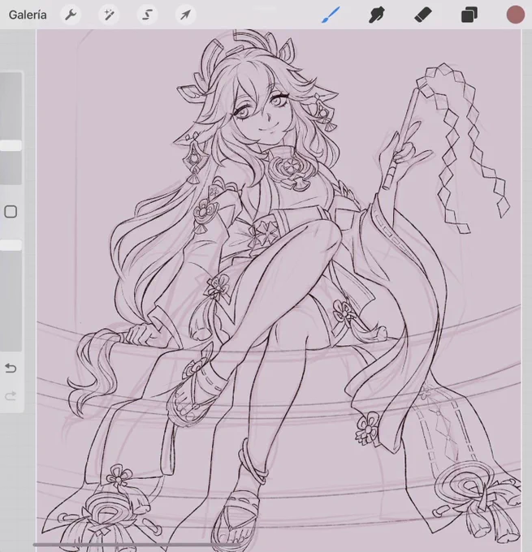Open the Actions wrench menu
The image size is (532, 552).
click(x=71, y=15)
